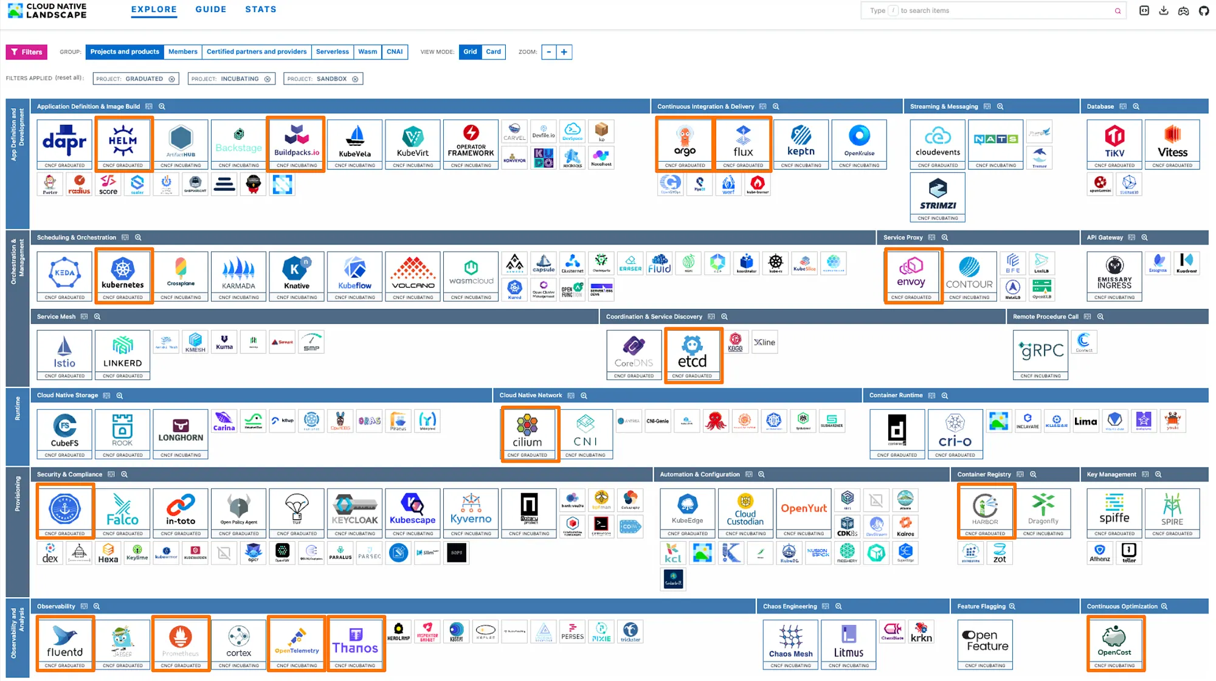Image resolution: width=1216 pixels, height=681 pixels.
Task: Click the Linkerd project logo
Action: (x=123, y=354)
